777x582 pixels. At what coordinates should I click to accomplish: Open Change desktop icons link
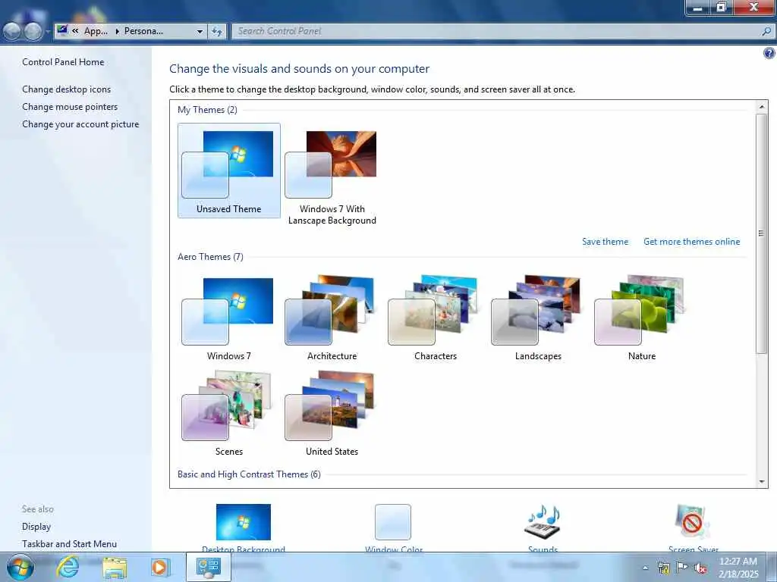coord(67,89)
